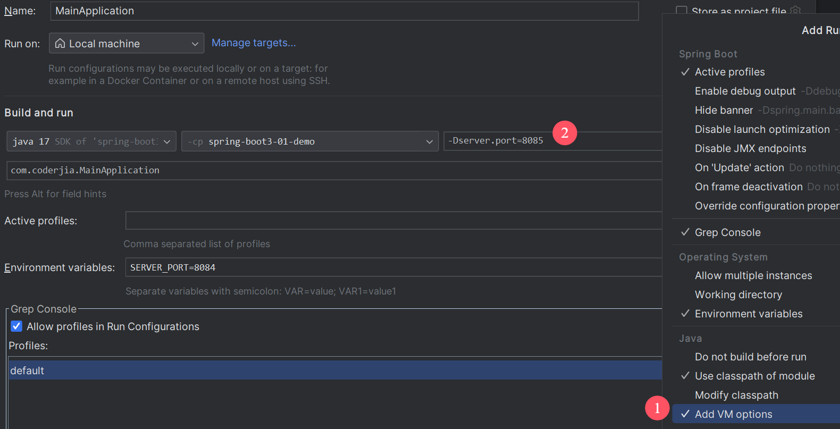Click the VM options field with -Dserver.port=8085
The width and height of the screenshot is (840, 429).
tap(553, 141)
